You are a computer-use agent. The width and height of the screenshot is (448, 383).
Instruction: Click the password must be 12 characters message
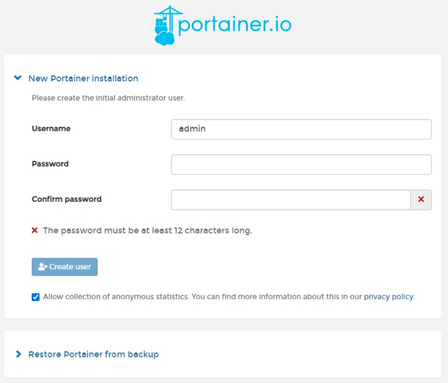tap(148, 230)
